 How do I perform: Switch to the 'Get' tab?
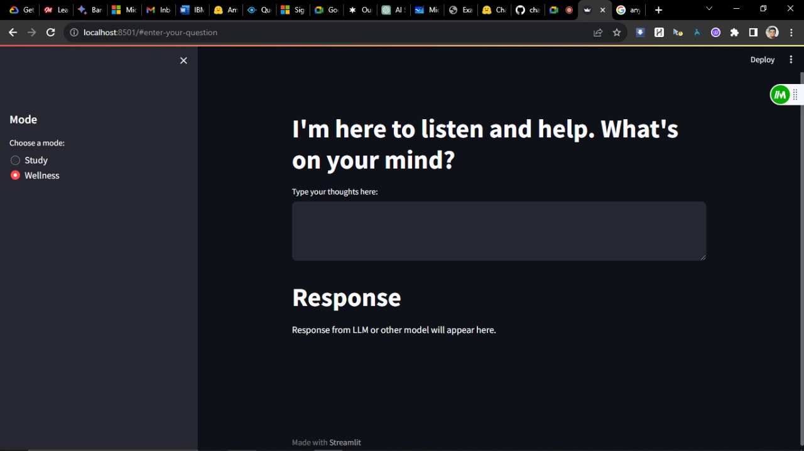[22, 10]
